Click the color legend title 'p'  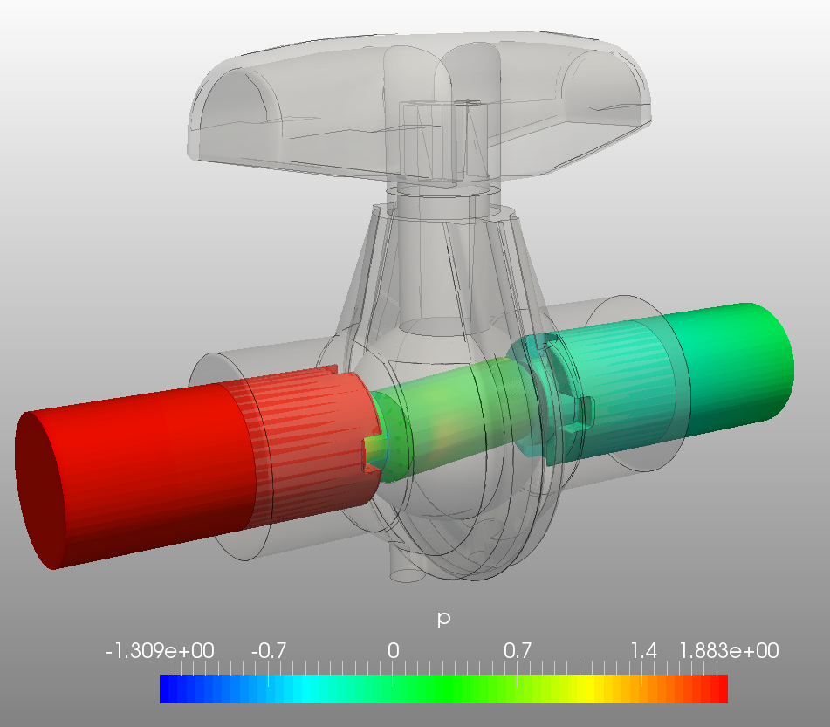point(443,619)
